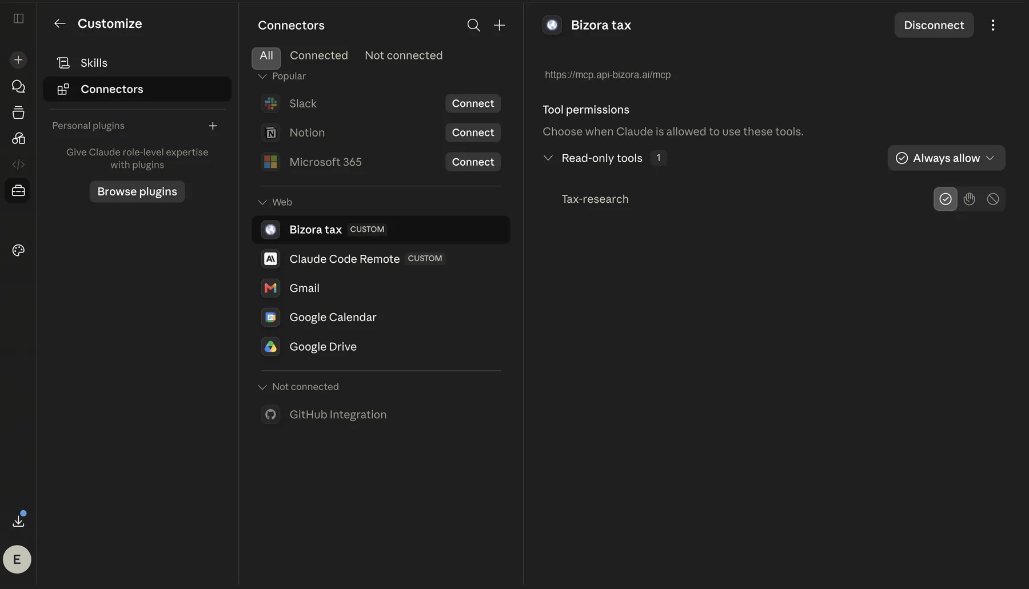Image resolution: width=1029 pixels, height=589 pixels.
Task: Click the Read-only tools count badge
Action: pos(659,158)
